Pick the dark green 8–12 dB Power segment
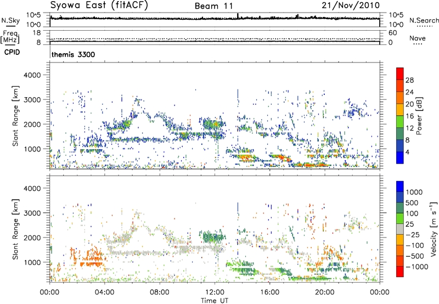This screenshot has height=304, width=439. click(400, 133)
